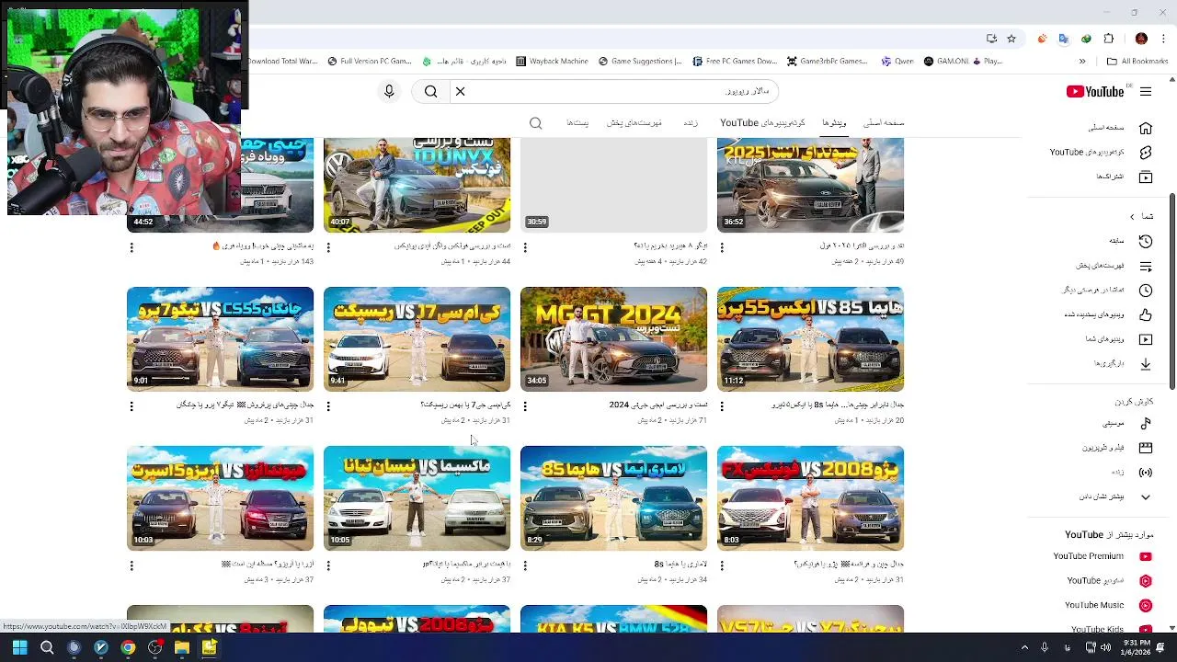The height and width of the screenshot is (662, 1177).
Task: Select the Videos tab (ویدئوها)
Action: [834, 123]
